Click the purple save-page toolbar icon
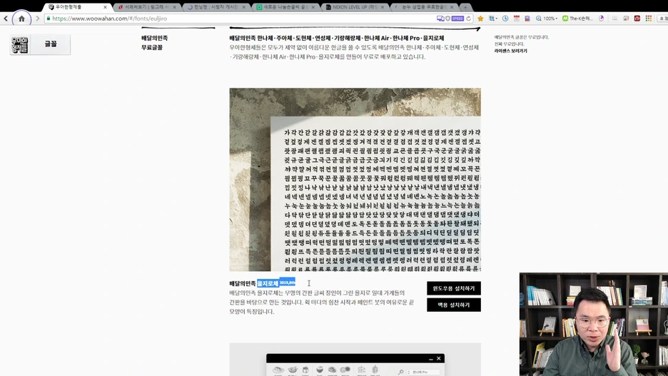The image size is (668, 376). tap(527, 19)
